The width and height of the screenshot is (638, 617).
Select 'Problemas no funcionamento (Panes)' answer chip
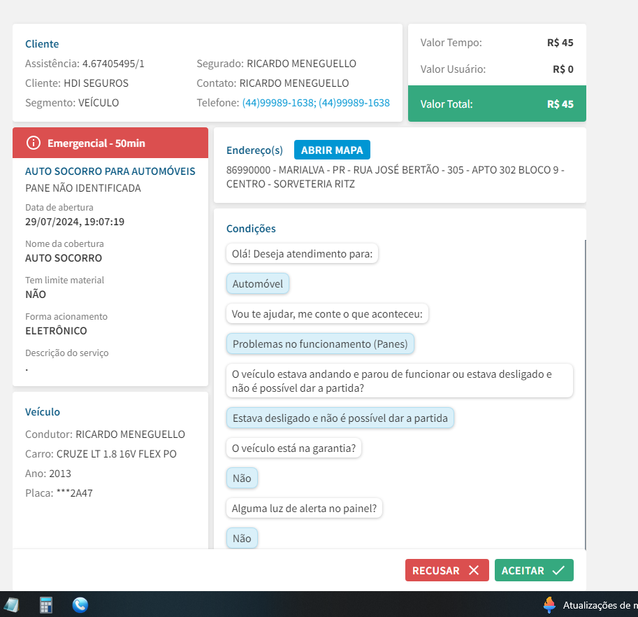(321, 343)
